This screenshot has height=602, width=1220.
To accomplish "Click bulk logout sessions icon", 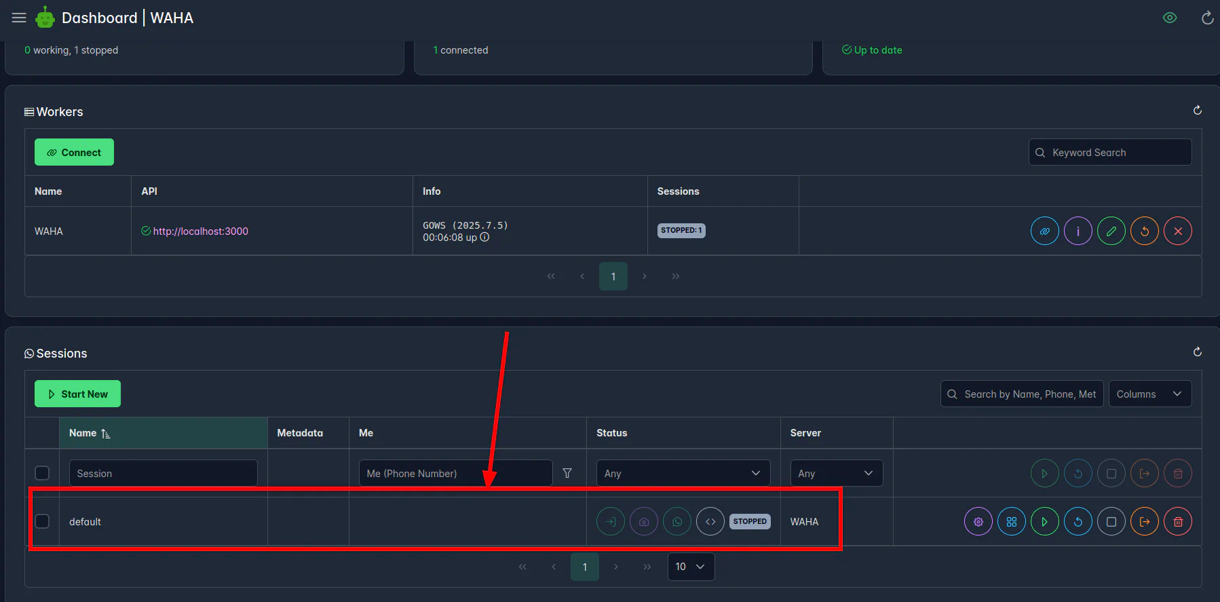I will click(1145, 473).
